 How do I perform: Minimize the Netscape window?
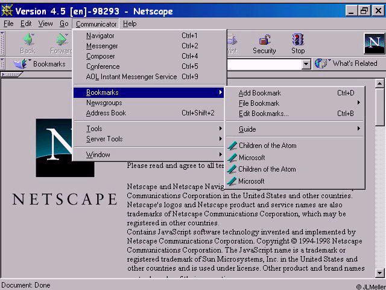[351, 11]
